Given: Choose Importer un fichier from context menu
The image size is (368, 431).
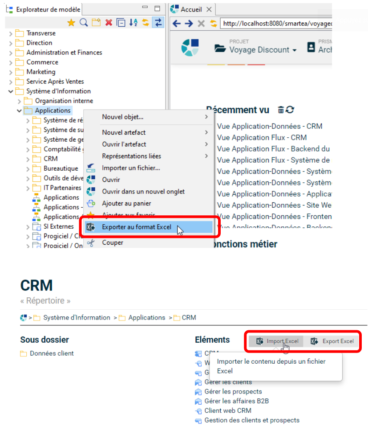Looking at the screenshot, I should (131, 168).
